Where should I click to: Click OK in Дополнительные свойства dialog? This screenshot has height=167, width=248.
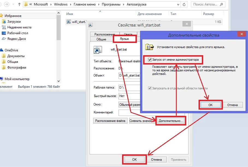click(211, 105)
